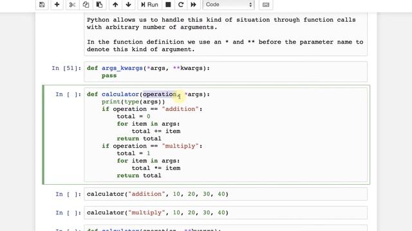This screenshot has width=412, height=231.
Task: Open the cell type dropdown showing Code
Action: pyautogui.click(x=229, y=4)
